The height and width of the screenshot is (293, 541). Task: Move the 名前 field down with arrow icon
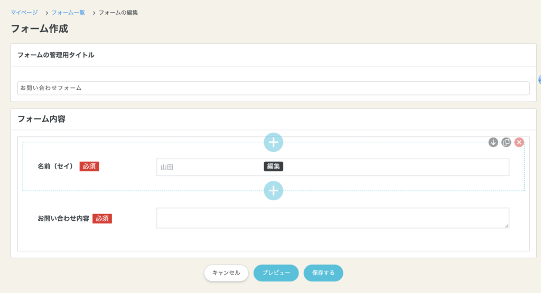point(493,142)
